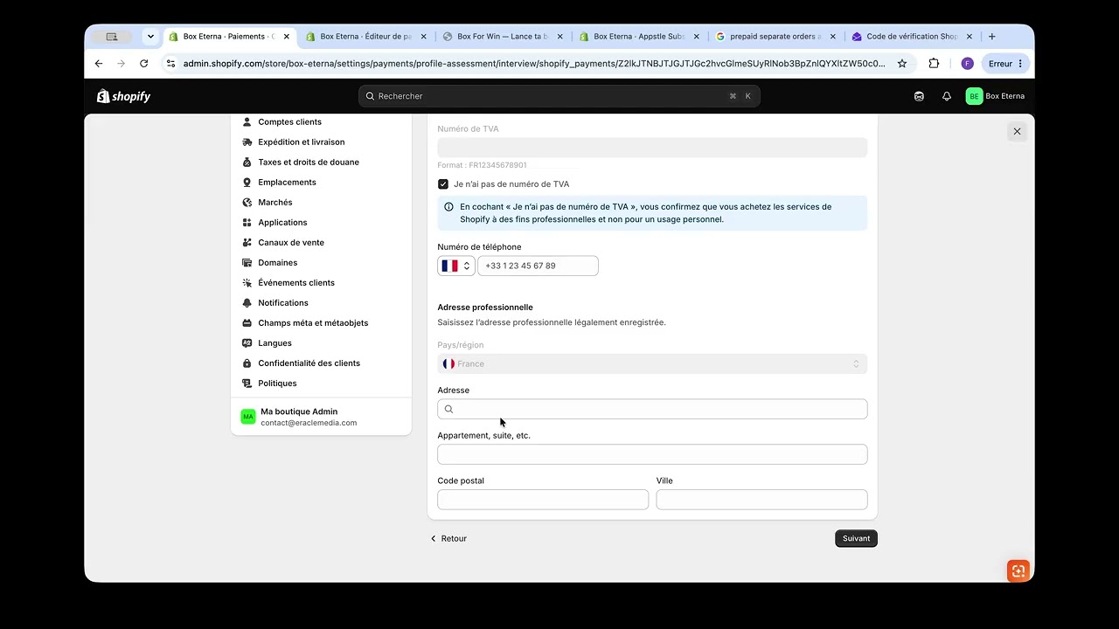Click the Champs méta et métaobjets icon
The width and height of the screenshot is (1119, 629).
point(247,323)
